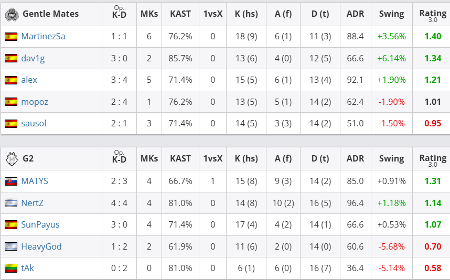
Task: Click the Lithuanian flag beside tAk
Action: (11, 268)
